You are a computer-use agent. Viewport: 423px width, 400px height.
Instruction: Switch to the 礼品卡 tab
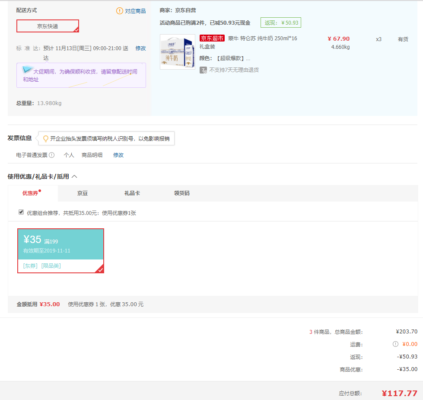pyautogui.click(x=132, y=193)
